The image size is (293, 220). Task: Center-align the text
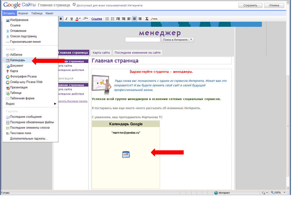pyautogui.click(x=134, y=19)
